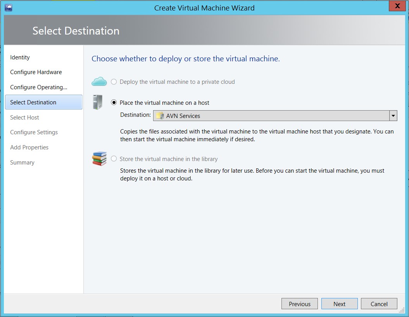Open the Summary step
The width and height of the screenshot is (409, 317).
(22, 163)
